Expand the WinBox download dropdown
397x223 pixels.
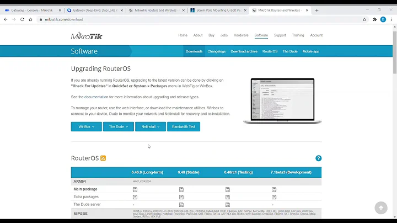point(87,127)
